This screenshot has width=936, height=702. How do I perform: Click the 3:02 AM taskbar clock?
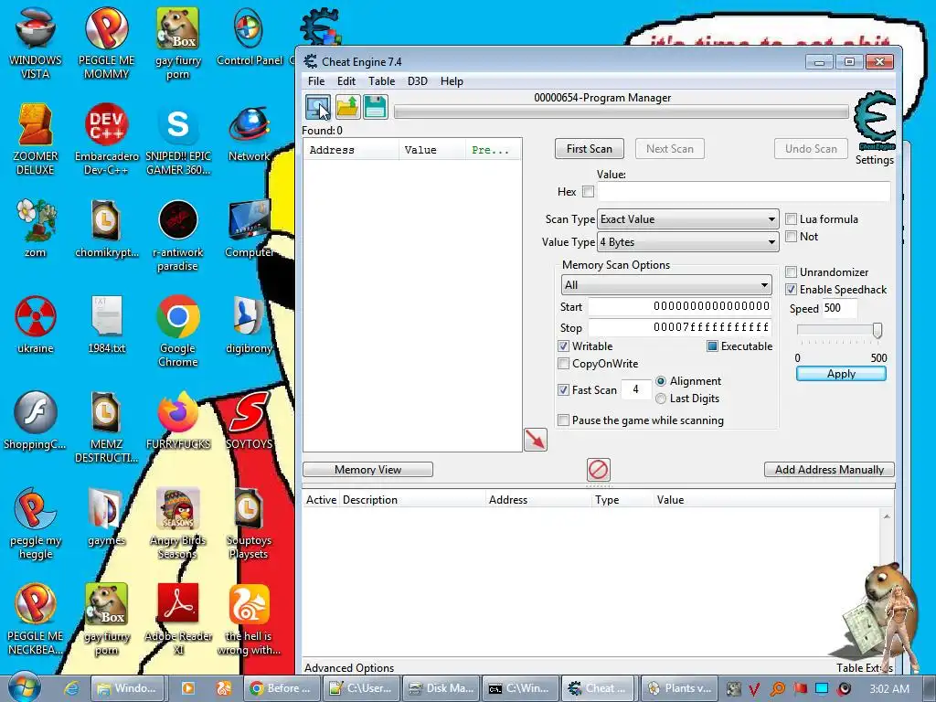point(889,688)
